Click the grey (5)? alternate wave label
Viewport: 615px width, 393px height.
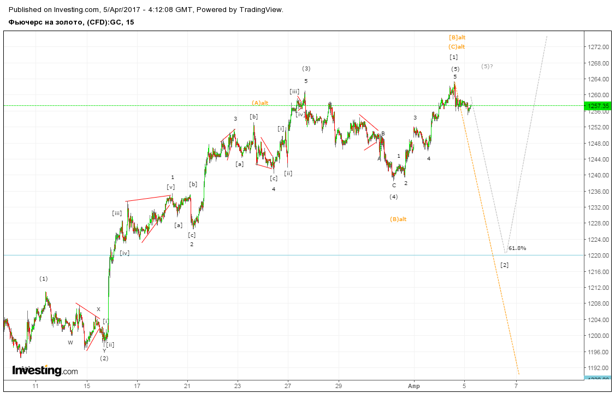pyautogui.click(x=487, y=67)
